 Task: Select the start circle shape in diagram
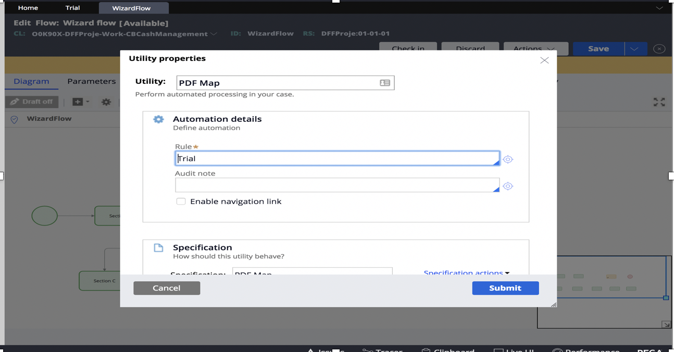pos(45,216)
